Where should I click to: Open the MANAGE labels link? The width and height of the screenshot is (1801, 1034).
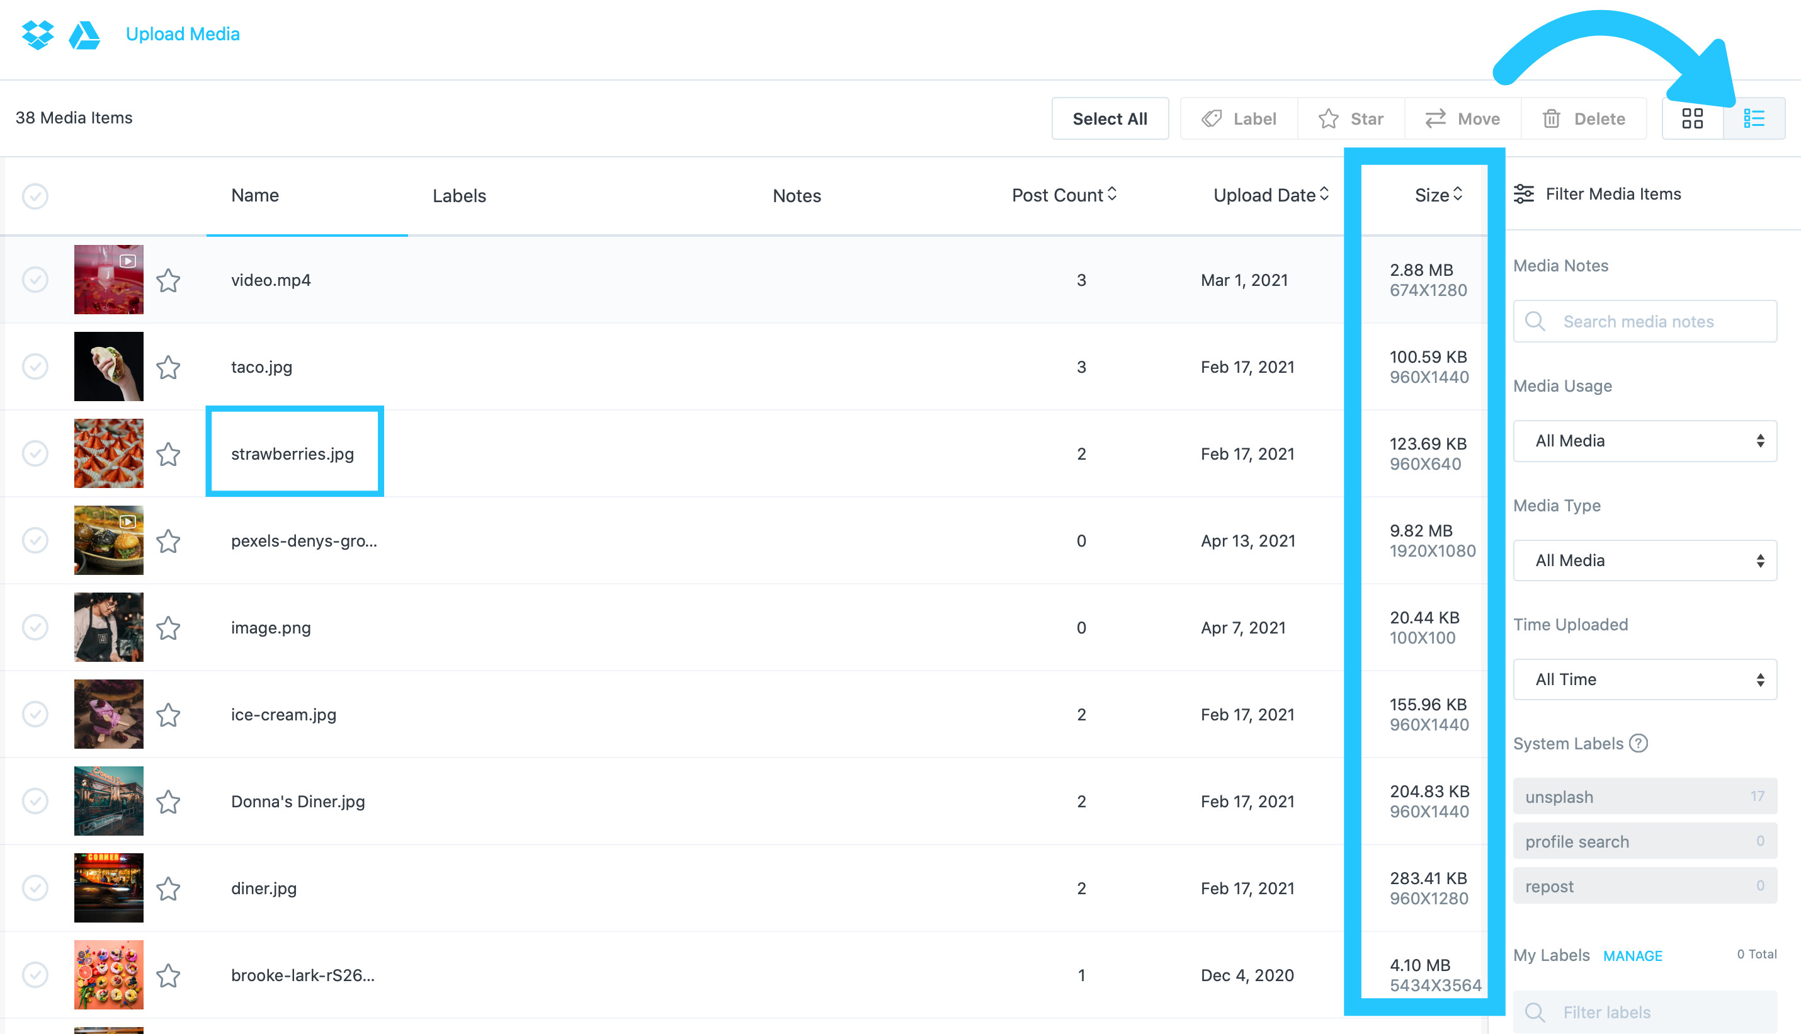click(1632, 956)
